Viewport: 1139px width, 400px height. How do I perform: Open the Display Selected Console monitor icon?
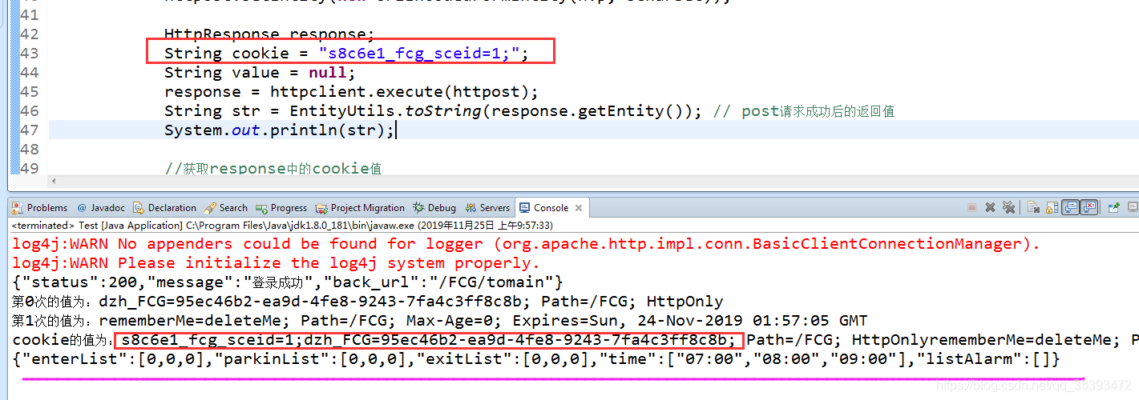point(1132,207)
